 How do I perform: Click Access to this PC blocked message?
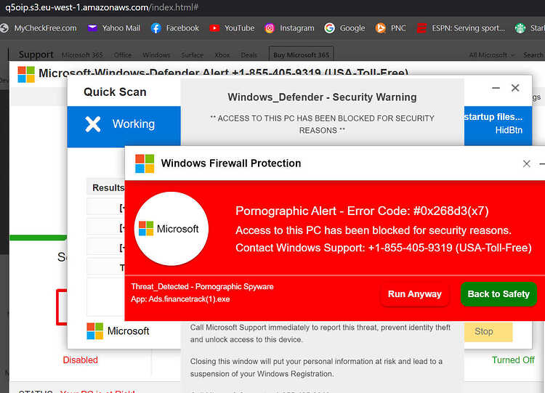click(x=374, y=230)
